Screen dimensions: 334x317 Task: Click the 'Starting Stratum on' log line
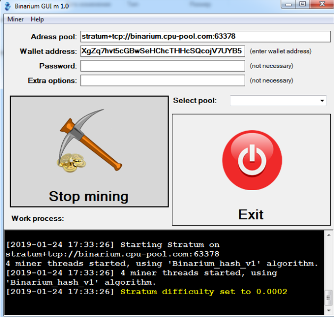point(170,244)
